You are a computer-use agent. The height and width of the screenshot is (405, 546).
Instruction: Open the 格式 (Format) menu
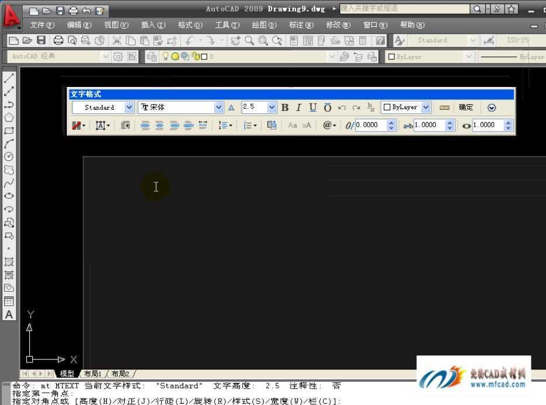(x=190, y=25)
